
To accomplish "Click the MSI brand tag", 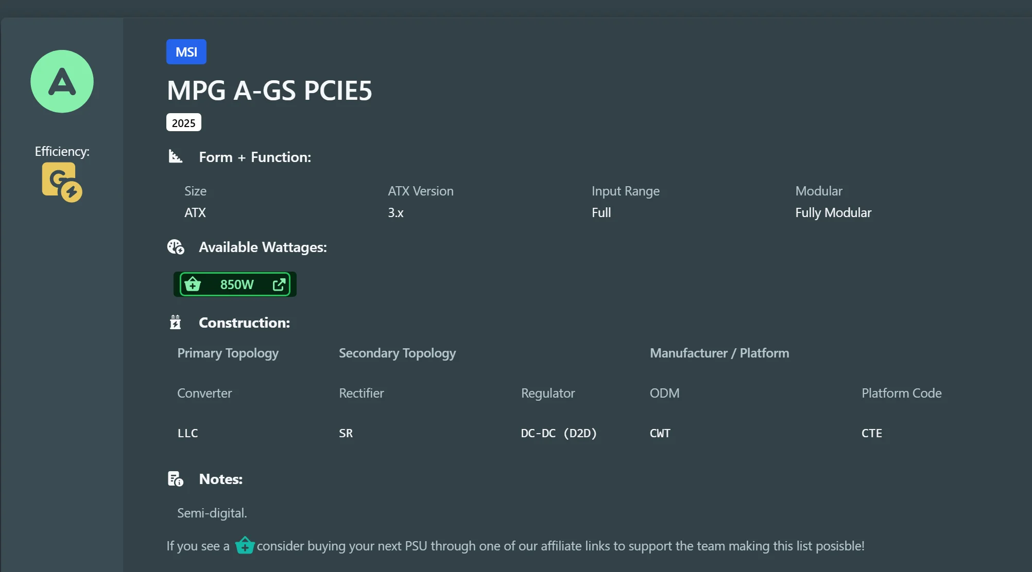I will click(186, 52).
